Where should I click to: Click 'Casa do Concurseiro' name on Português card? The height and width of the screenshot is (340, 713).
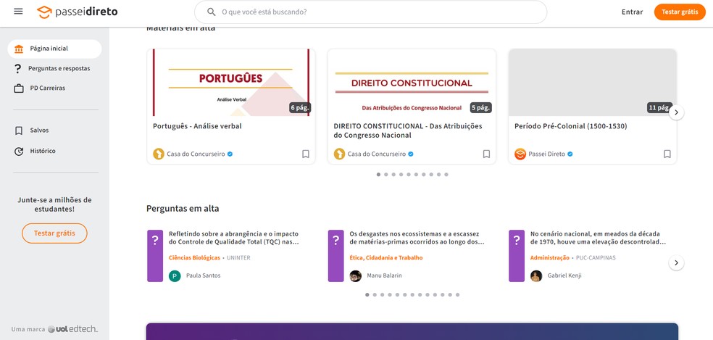click(x=196, y=154)
